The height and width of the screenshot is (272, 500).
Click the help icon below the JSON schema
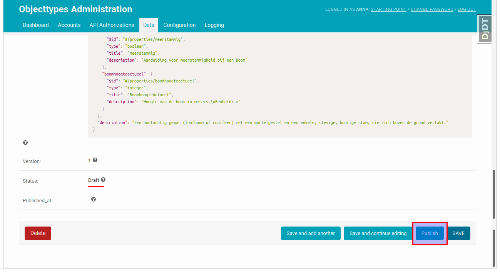25,143
